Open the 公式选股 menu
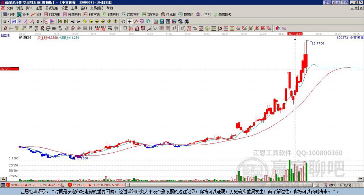The image size is (364, 195). tap(52, 8)
